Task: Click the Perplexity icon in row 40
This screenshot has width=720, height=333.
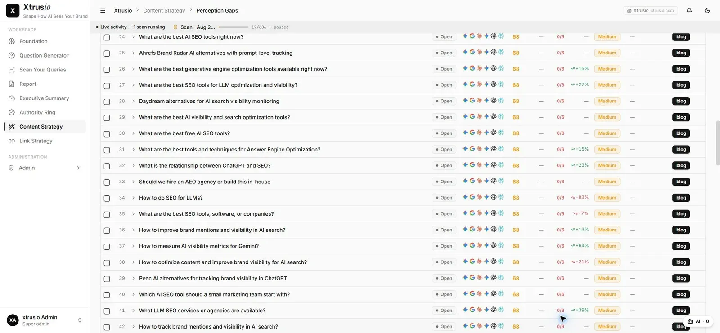Action: [501, 294]
